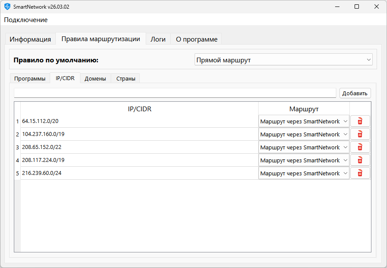Remove the 208.65.152.0/22 entry with trash icon
Screen dimensions: 387x268
[360, 147]
